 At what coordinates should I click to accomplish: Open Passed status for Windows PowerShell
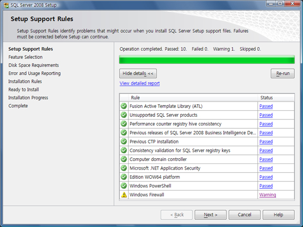pos(266,186)
